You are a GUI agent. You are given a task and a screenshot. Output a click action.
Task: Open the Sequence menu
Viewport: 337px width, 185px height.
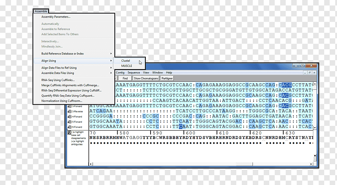point(134,73)
